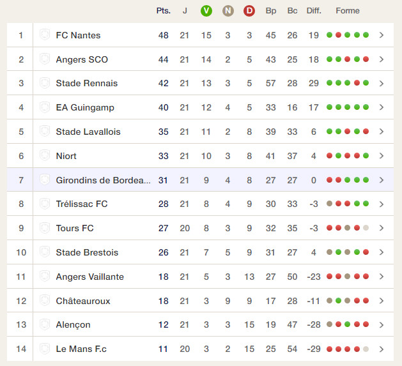Expand the FC Nantes row chevron

pos(382,35)
